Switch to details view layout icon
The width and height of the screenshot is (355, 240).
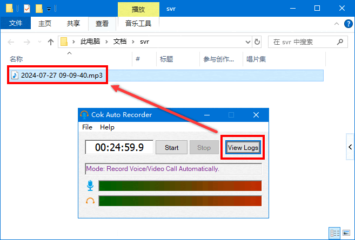click(335, 233)
